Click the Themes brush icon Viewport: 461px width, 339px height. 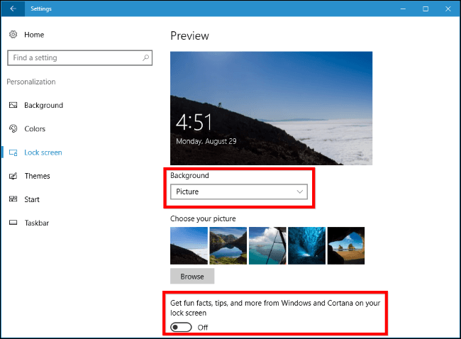(x=13, y=176)
